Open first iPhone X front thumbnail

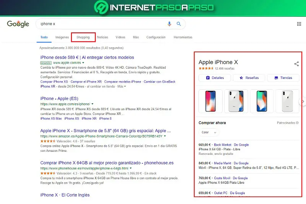coord(210,101)
